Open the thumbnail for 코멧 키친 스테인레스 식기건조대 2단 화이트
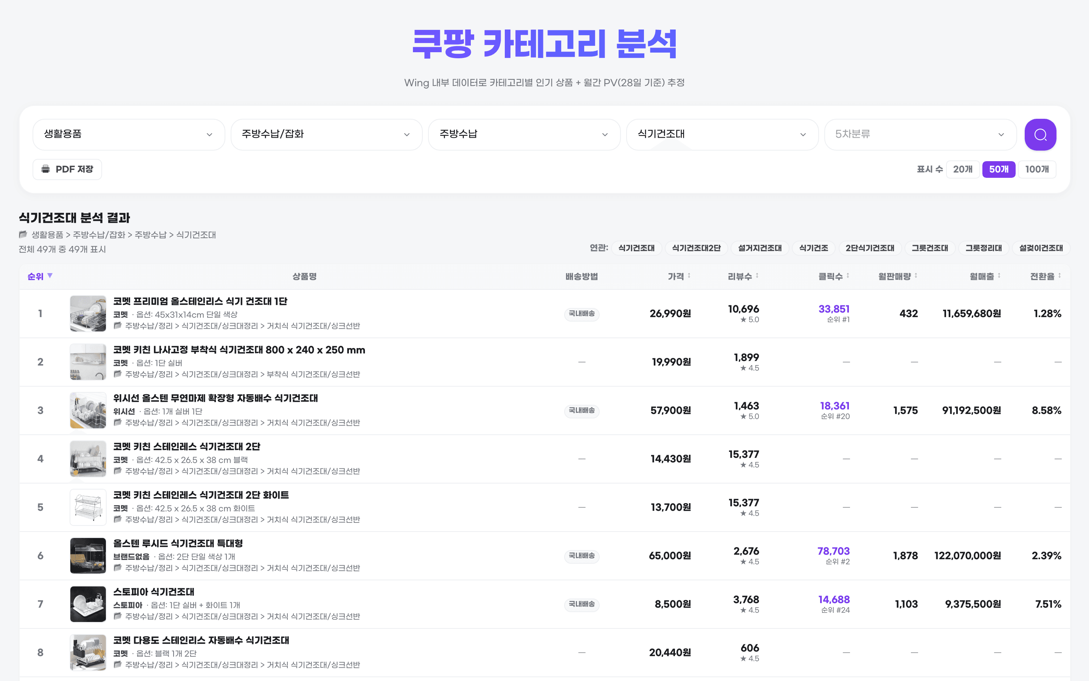This screenshot has width=1089, height=681. pos(88,507)
